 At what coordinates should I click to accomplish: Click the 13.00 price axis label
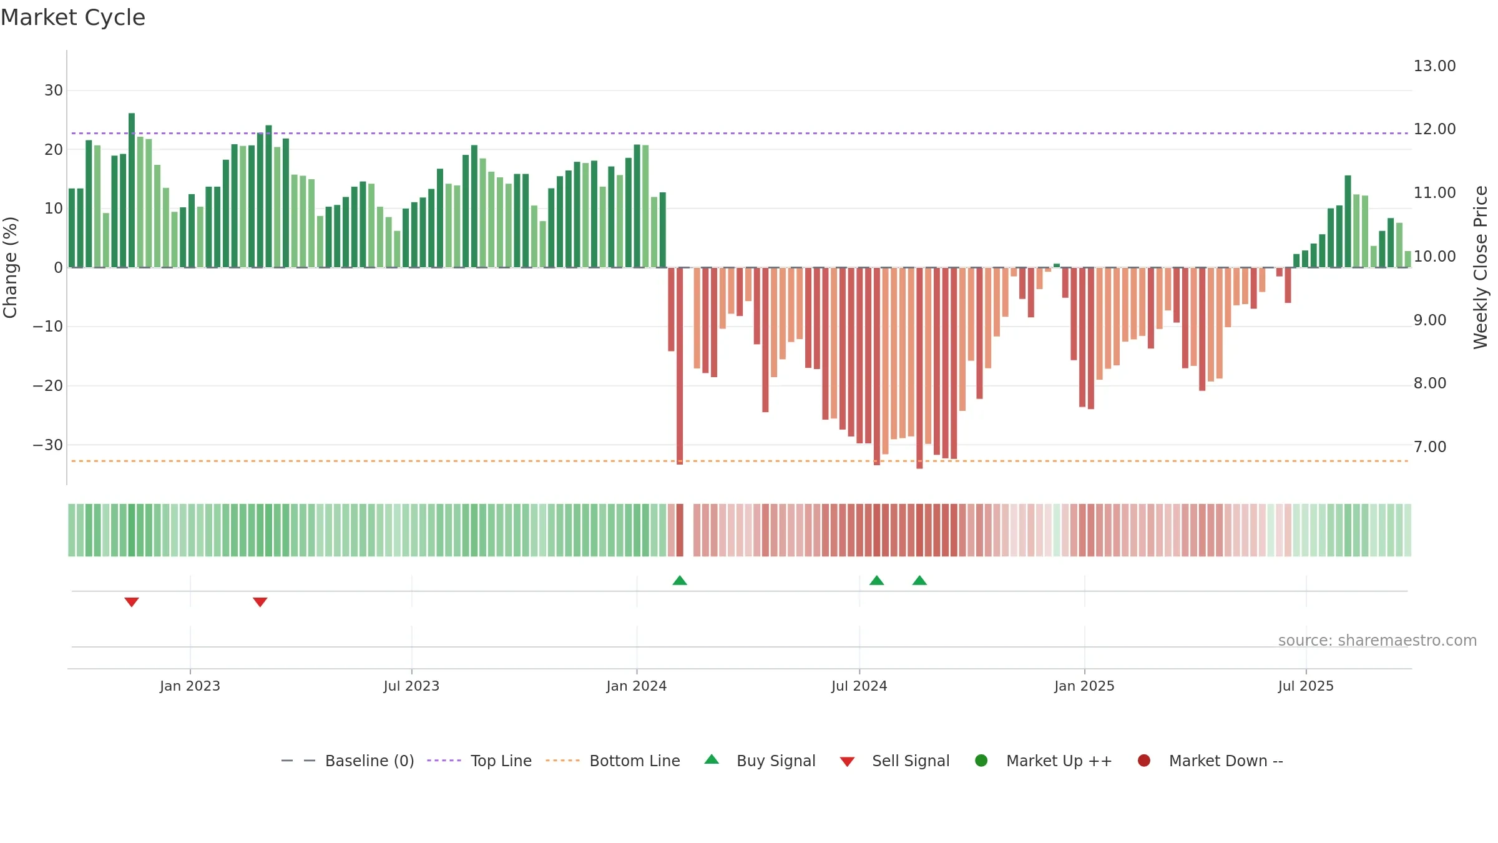point(1434,66)
